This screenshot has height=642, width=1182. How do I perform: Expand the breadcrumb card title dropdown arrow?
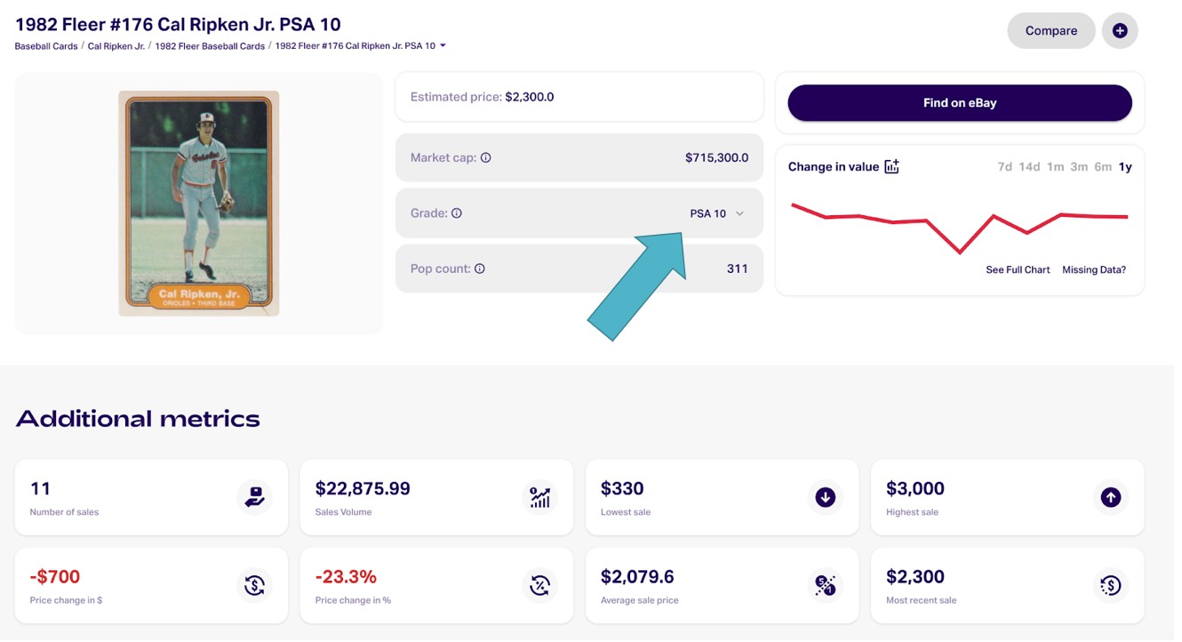click(x=443, y=46)
